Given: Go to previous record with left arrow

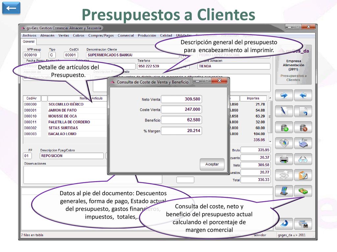Looking at the screenshot, I should [303, 95].
